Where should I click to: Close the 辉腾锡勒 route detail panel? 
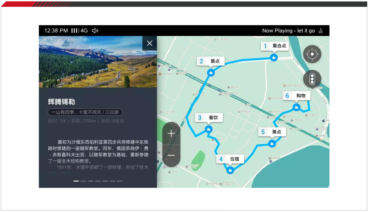150,43
